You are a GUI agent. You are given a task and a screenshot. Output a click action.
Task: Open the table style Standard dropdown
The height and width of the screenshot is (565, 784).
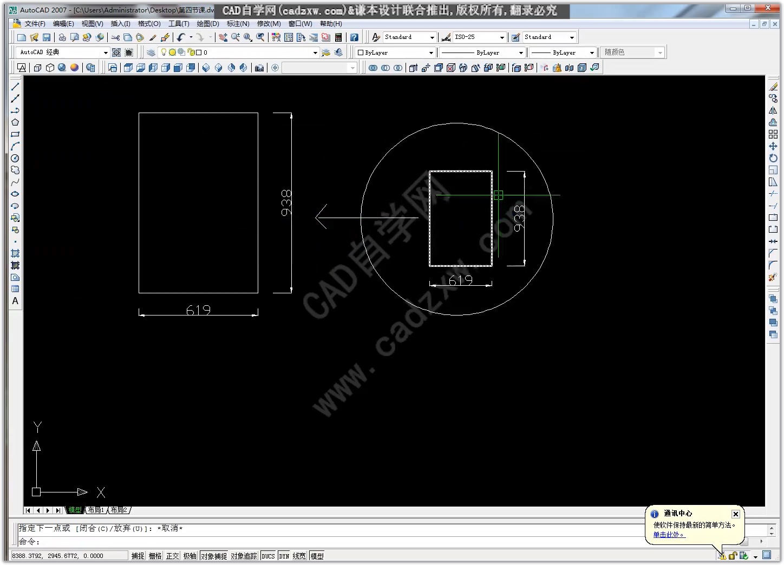[572, 37]
